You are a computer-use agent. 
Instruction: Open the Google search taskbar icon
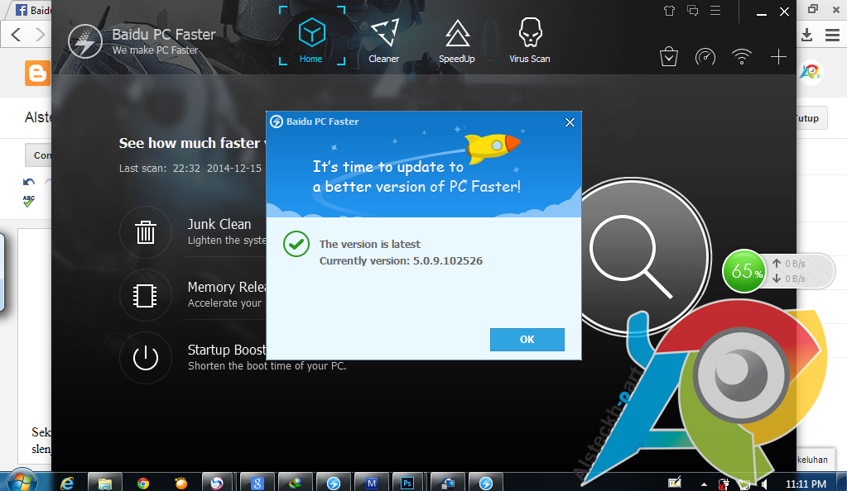[257, 483]
